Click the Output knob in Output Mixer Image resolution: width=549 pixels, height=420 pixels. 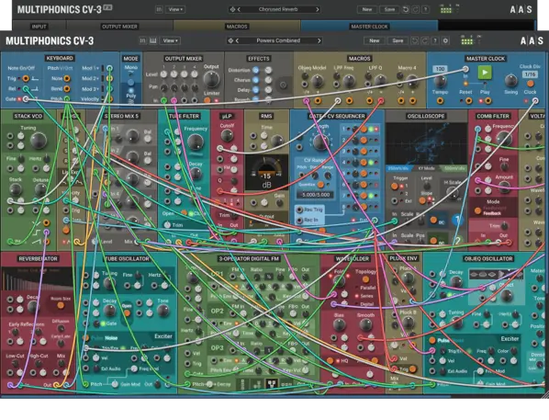211,79
